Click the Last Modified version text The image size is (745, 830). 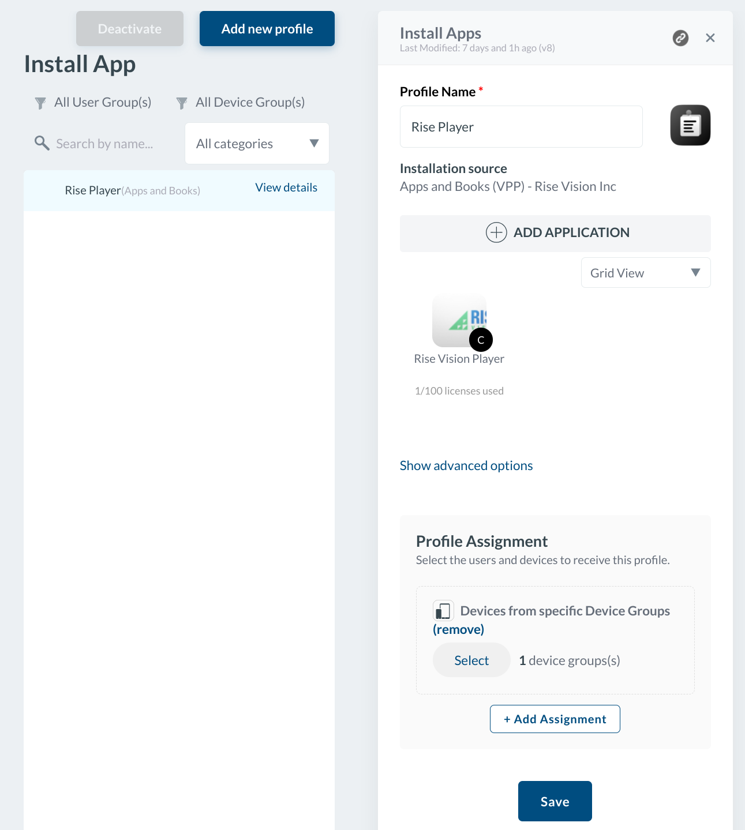tap(477, 48)
